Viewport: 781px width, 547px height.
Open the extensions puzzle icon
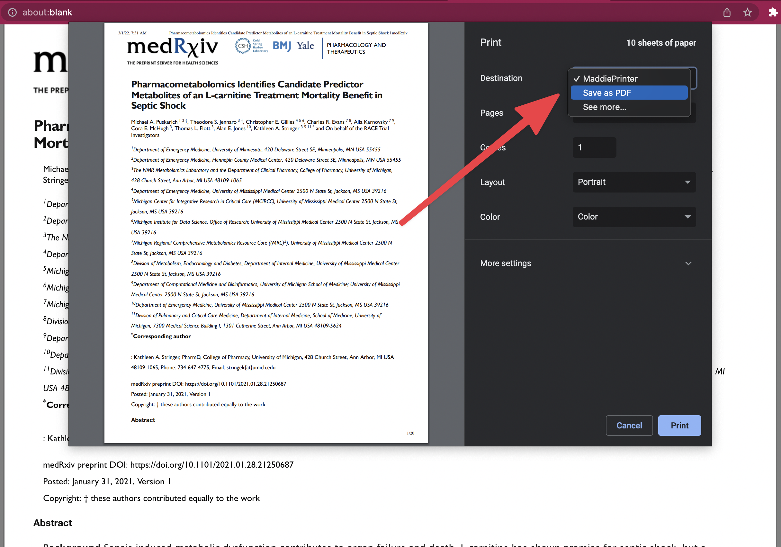pos(773,12)
